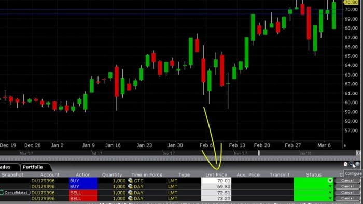Click the 57.00 price axis label
Image resolution: width=363 pixels, height=204 pixels.
coord(351,130)
